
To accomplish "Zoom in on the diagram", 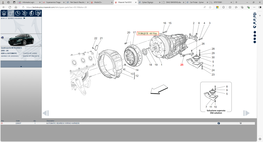I will tap(254, 20).
